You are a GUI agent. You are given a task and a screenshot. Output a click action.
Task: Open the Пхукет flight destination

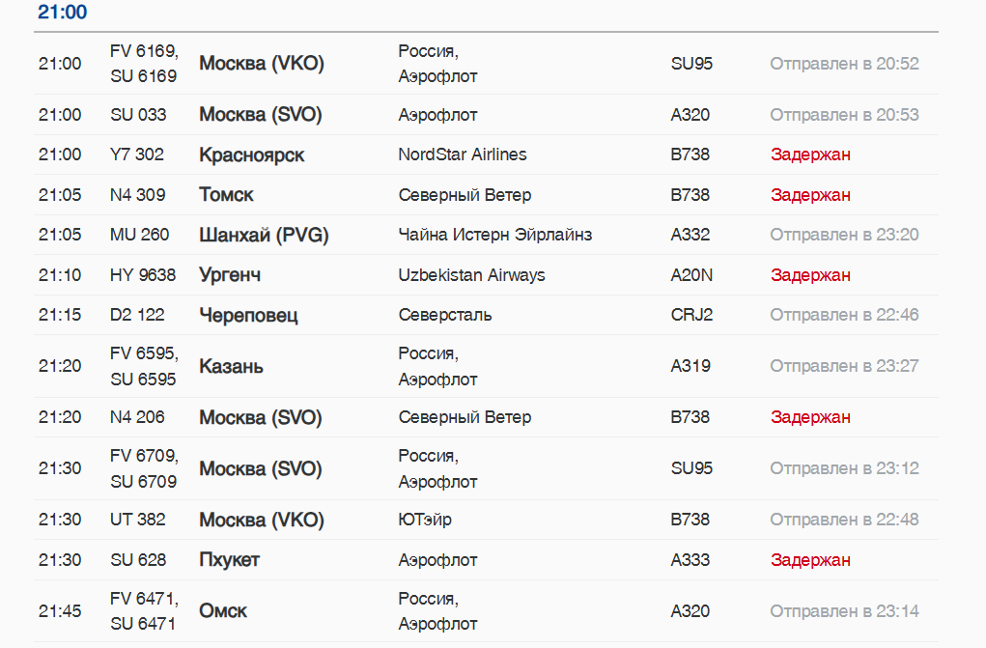(x=229, y=560)
